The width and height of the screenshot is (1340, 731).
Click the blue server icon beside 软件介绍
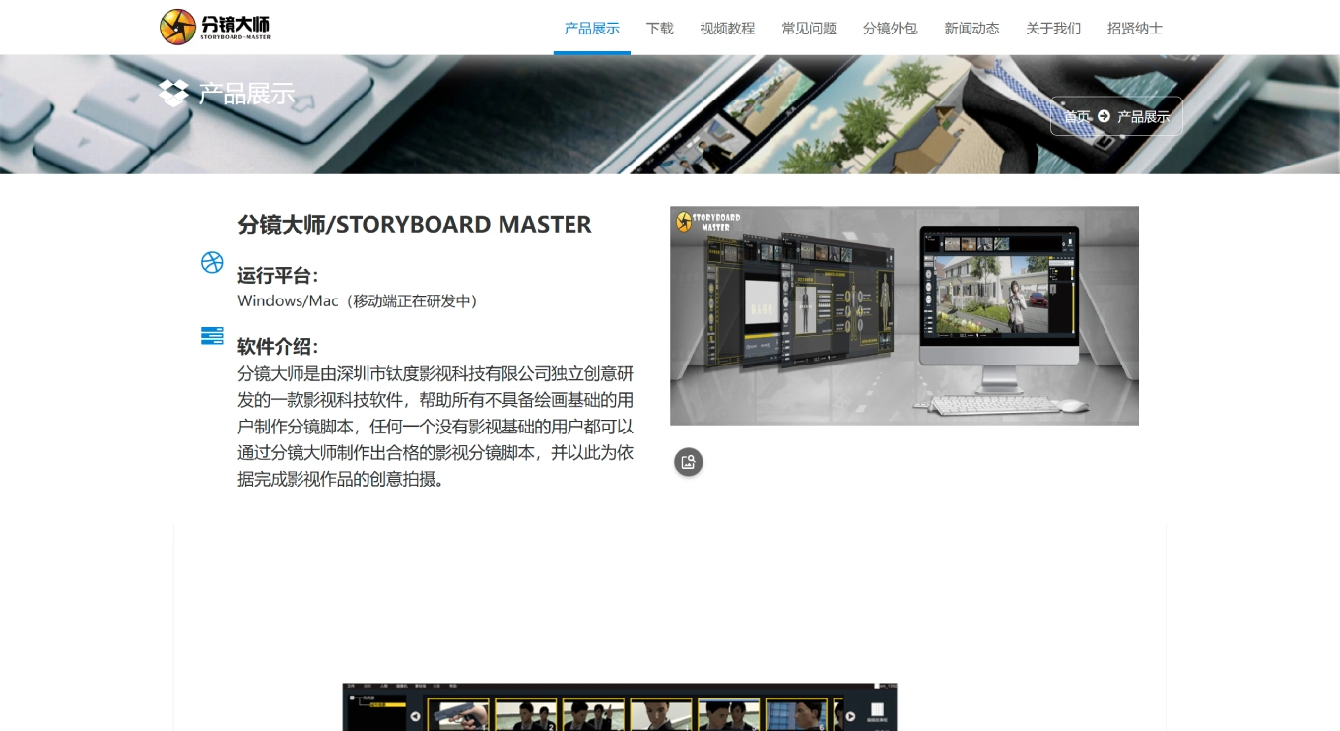click(212, 336)
